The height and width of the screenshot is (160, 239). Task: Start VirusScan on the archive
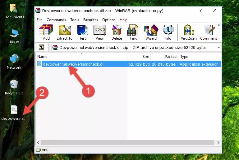point(189,32)
